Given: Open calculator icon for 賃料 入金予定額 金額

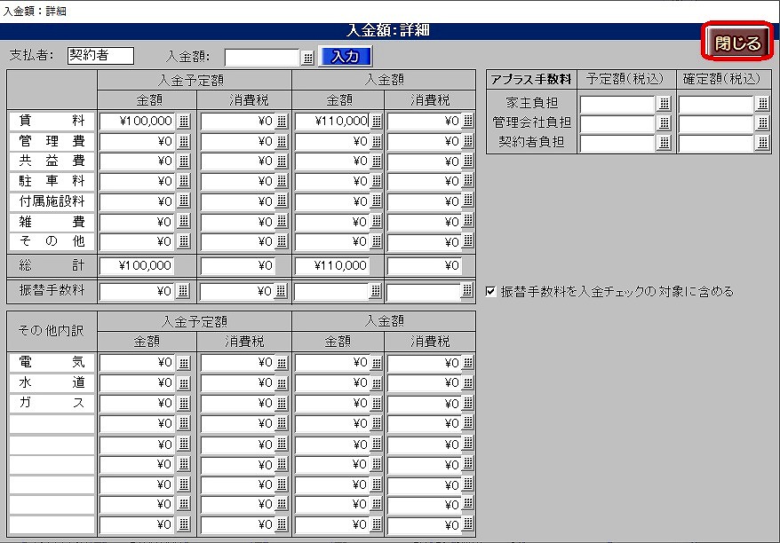Looking at the screenshot, I should pos(184,121).
